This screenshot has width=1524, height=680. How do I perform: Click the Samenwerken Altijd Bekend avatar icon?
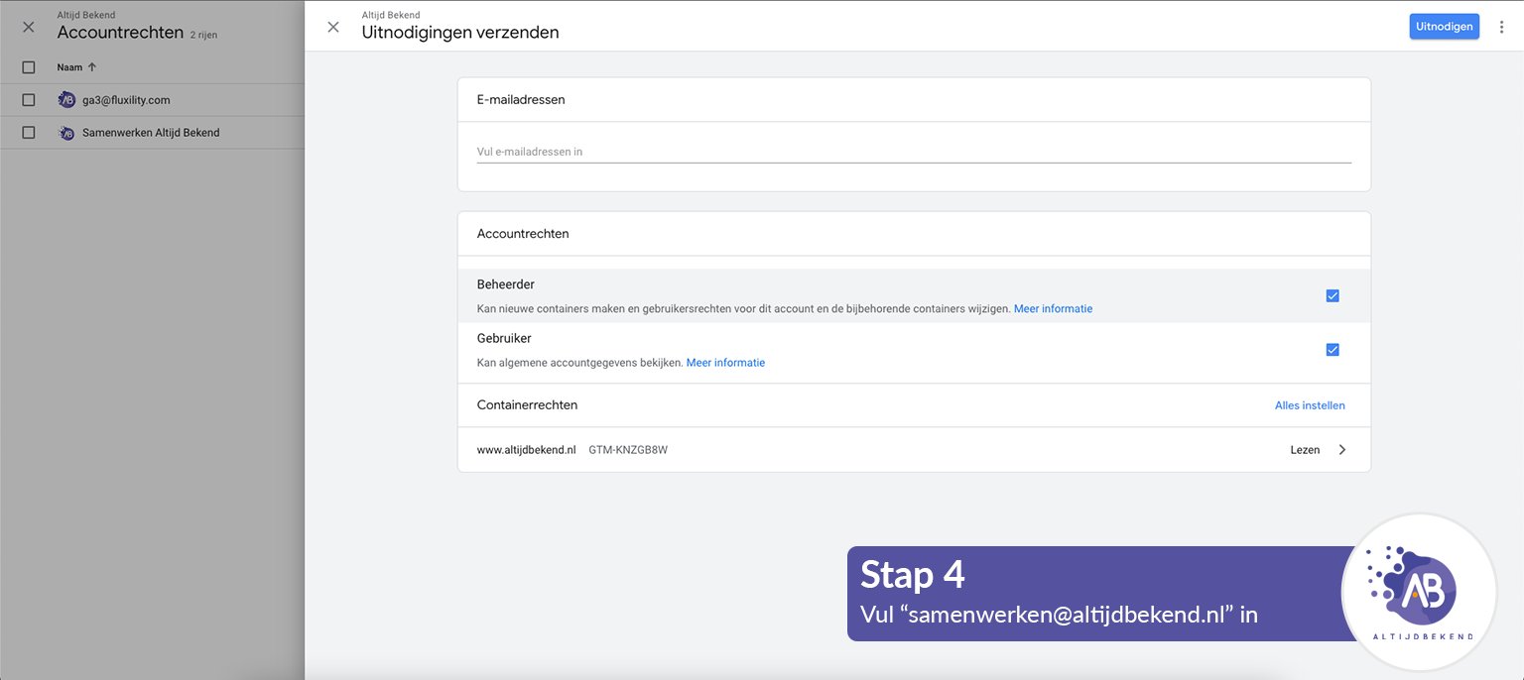click(66, 133)
